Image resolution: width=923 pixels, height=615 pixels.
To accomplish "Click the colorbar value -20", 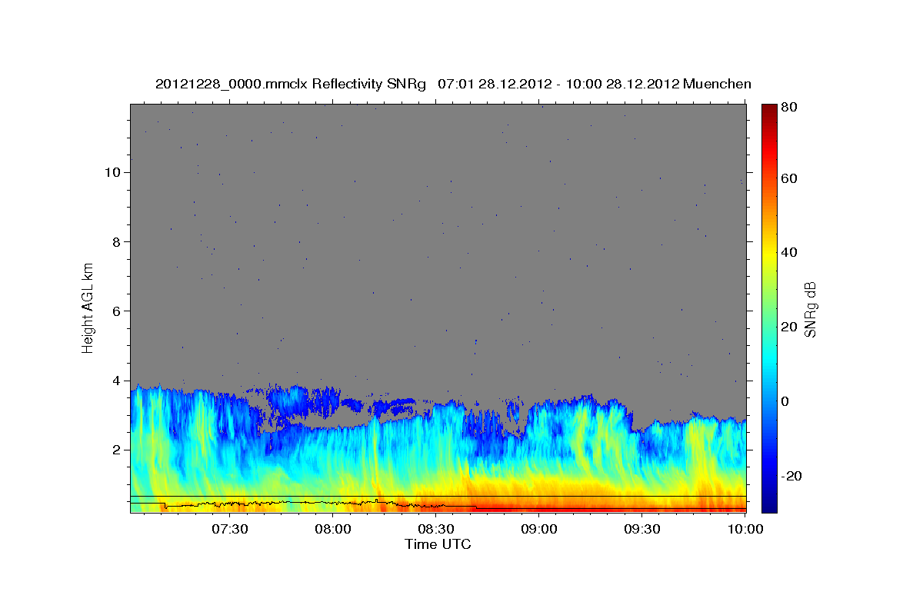I will tap(790, 476).
